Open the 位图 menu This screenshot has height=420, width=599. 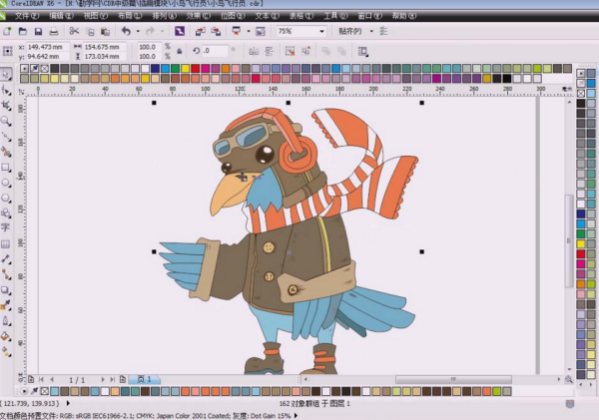point(233,16)
